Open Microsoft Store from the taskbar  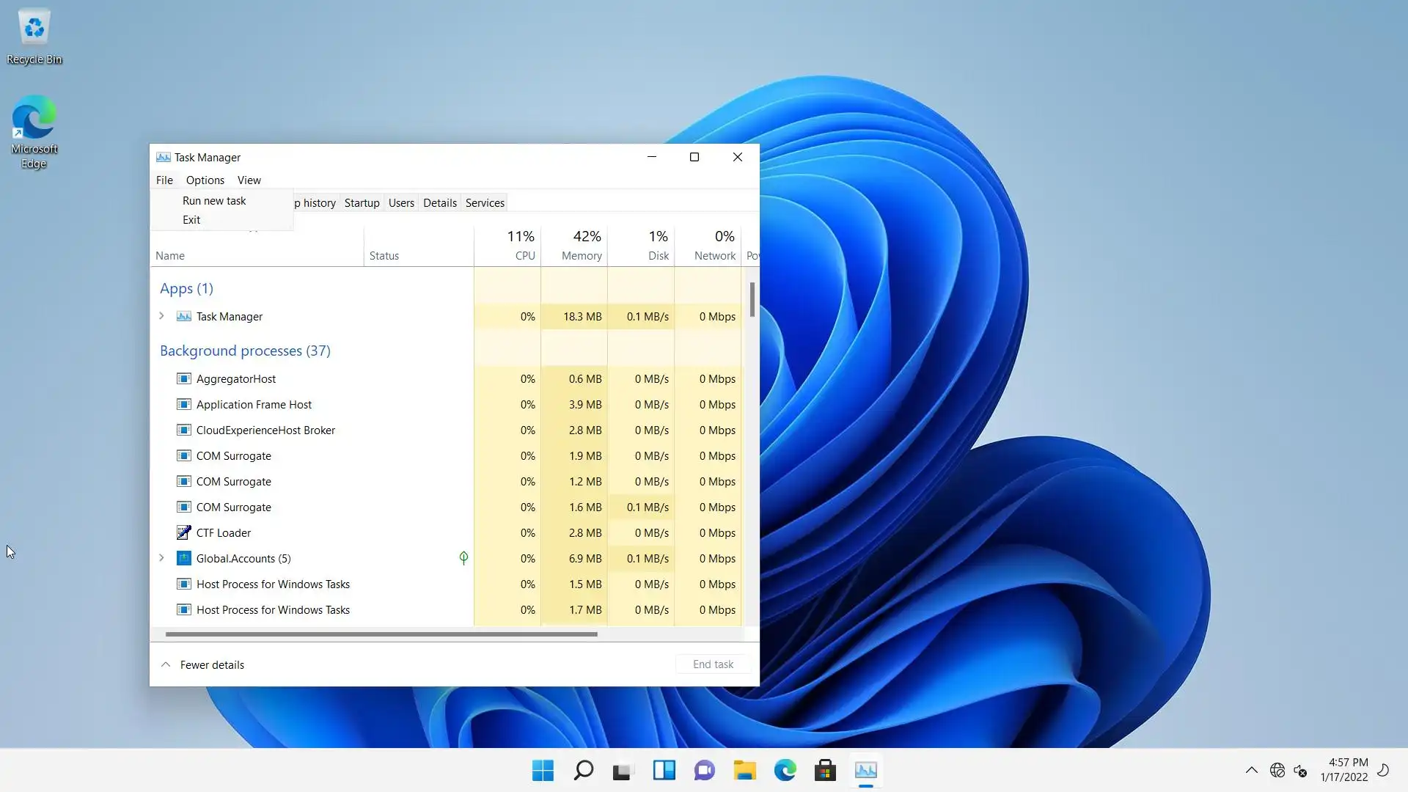[825, 771]
